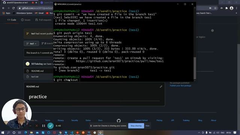Viewport: 240px width, 135px height.
Task: Open the footer About link
Action: click(x=213, y=120)
